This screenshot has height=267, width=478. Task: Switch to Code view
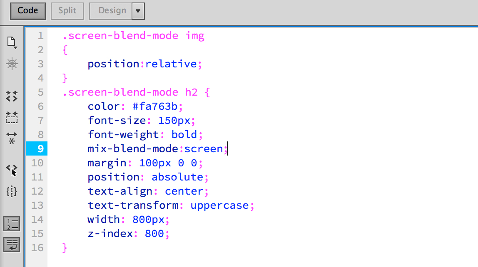pos(27,11)
